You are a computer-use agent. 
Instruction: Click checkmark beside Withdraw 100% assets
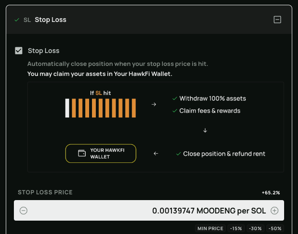(174, 98)
